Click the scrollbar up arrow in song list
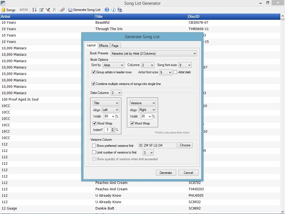The height and width of the screenshot is (214, 285). [x=283, y=16]
